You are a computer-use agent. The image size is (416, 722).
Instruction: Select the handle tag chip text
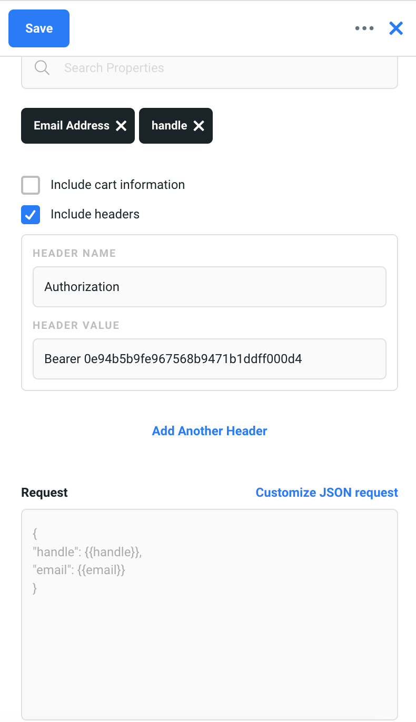pos(169,126)
